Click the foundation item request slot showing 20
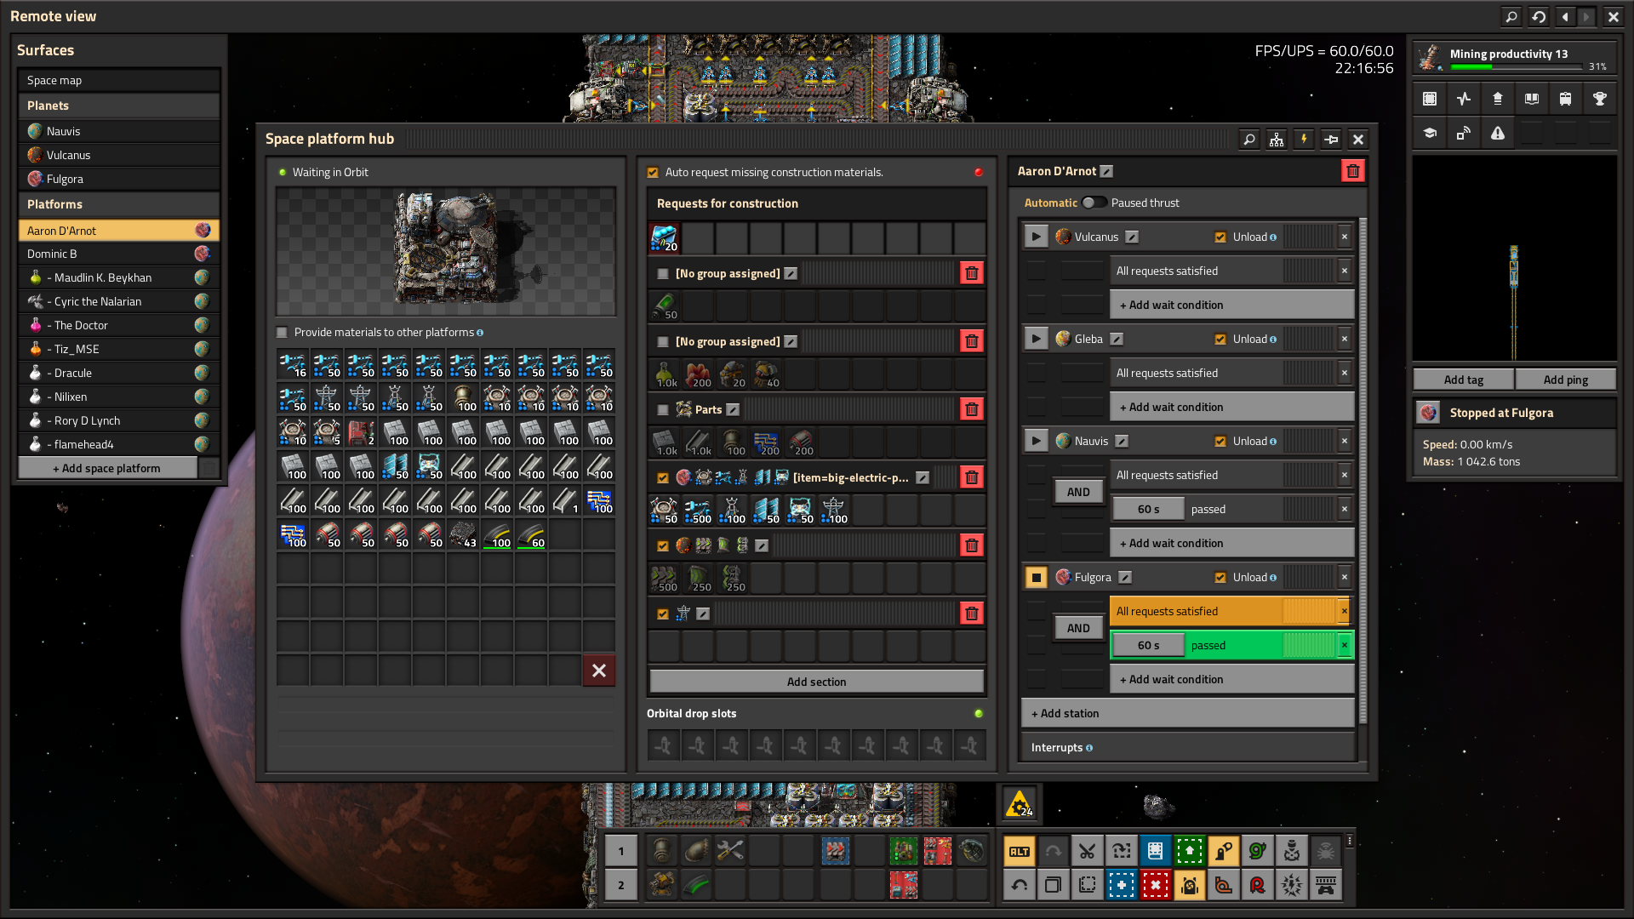 click(x=664, y=238)
